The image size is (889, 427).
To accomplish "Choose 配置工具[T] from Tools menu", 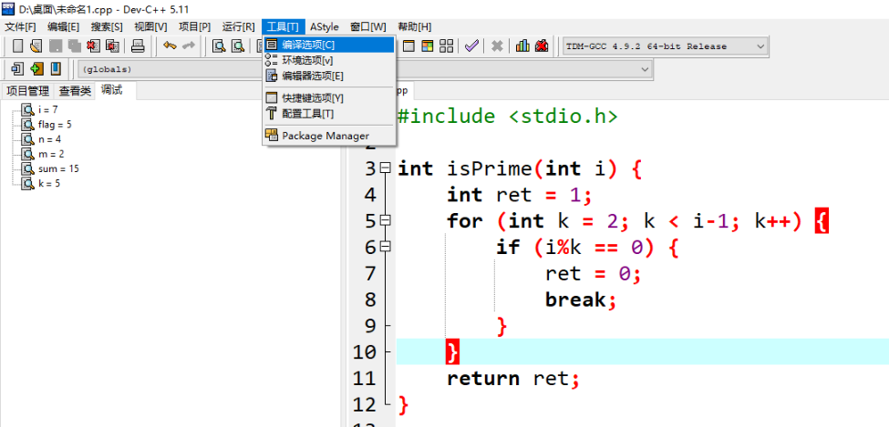I will tap(329, 114).
